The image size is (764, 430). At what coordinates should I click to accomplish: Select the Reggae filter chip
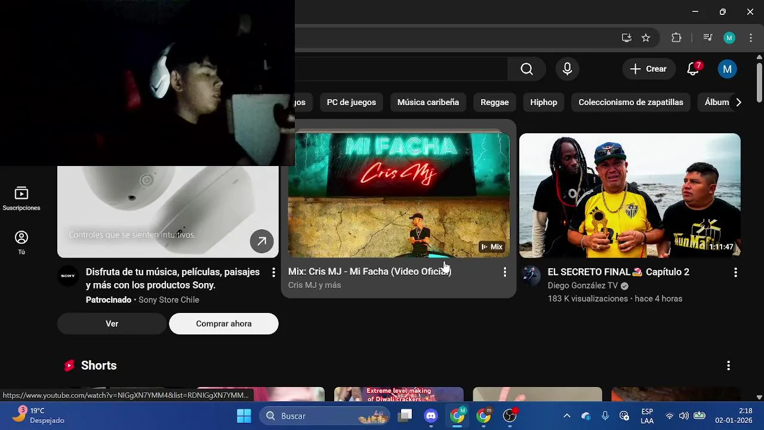pyautogui.click(x=495, y=102)
